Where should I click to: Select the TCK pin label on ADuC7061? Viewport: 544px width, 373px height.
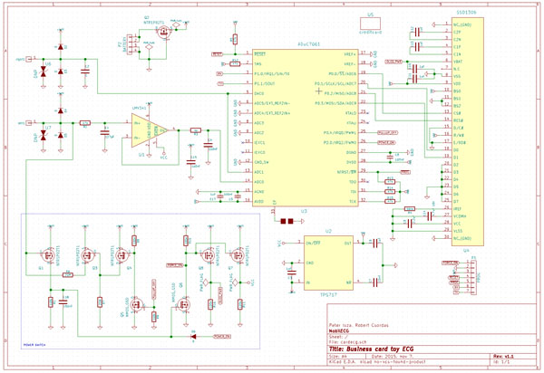353,202
